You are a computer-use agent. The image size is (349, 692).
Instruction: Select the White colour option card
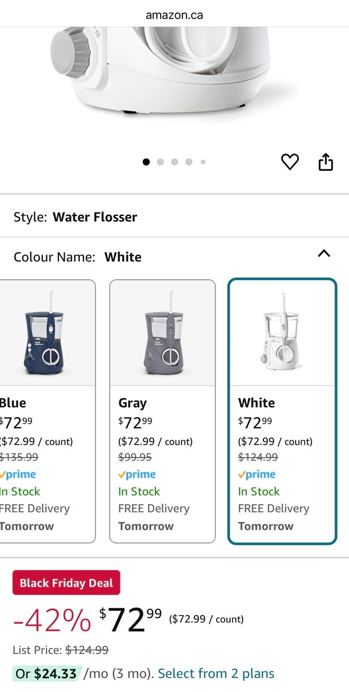coord(282,411)
